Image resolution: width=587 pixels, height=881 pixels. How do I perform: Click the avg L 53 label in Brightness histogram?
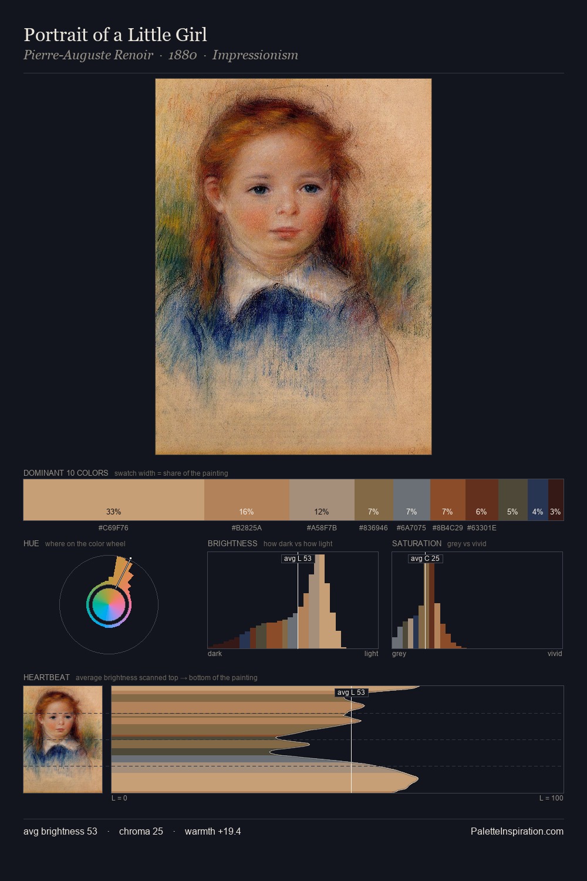298,559
